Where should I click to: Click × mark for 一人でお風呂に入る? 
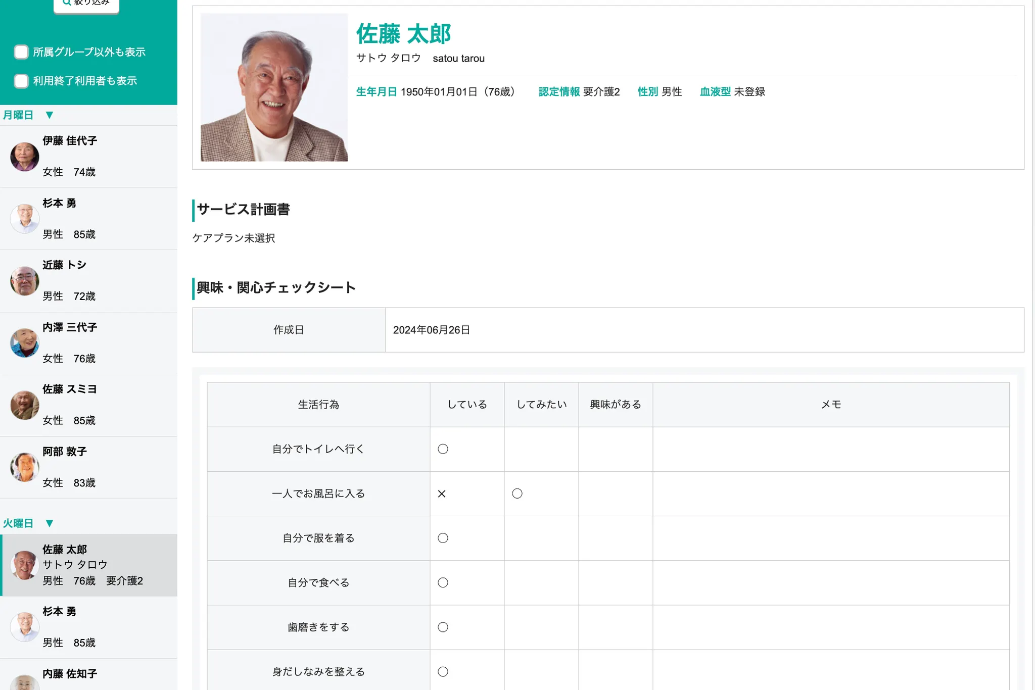point(442,494)
